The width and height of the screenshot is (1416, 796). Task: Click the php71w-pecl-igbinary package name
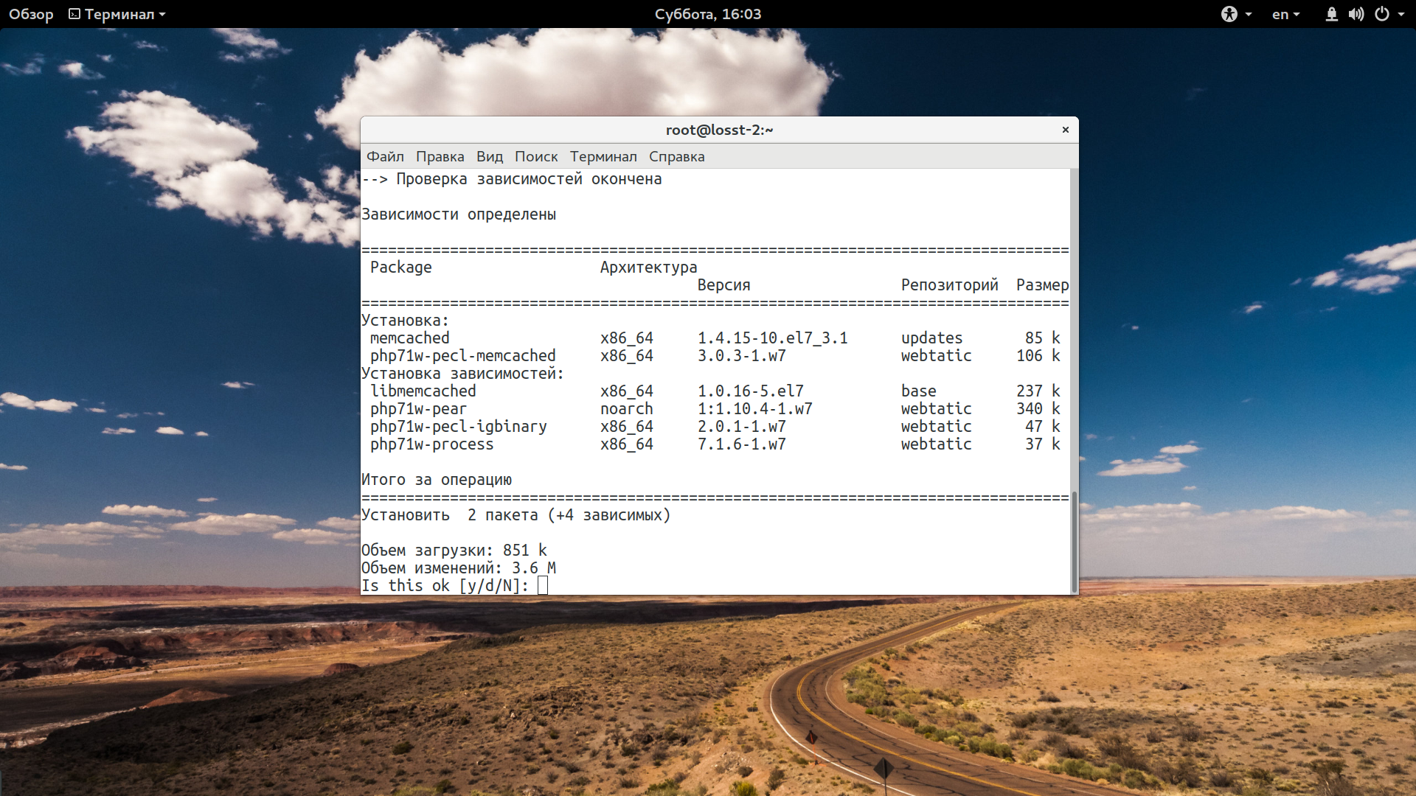(458, 426)
